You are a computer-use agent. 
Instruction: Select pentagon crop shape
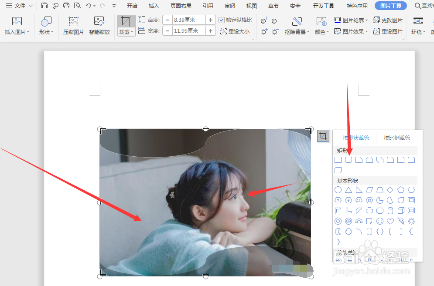(401, 190)
